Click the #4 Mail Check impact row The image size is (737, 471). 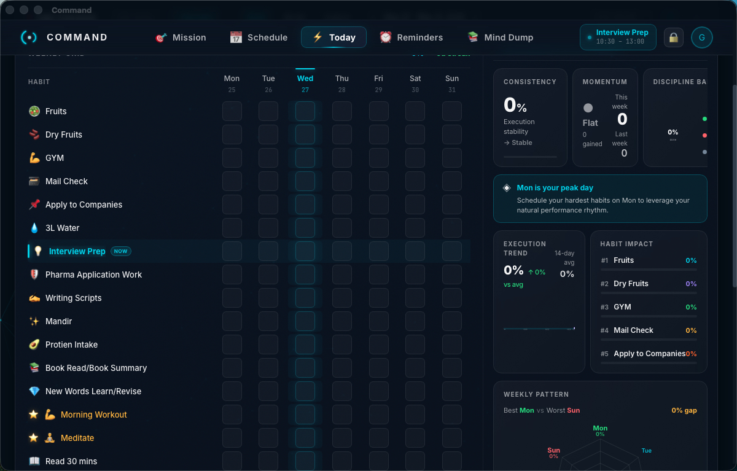(x=649, y=332)
